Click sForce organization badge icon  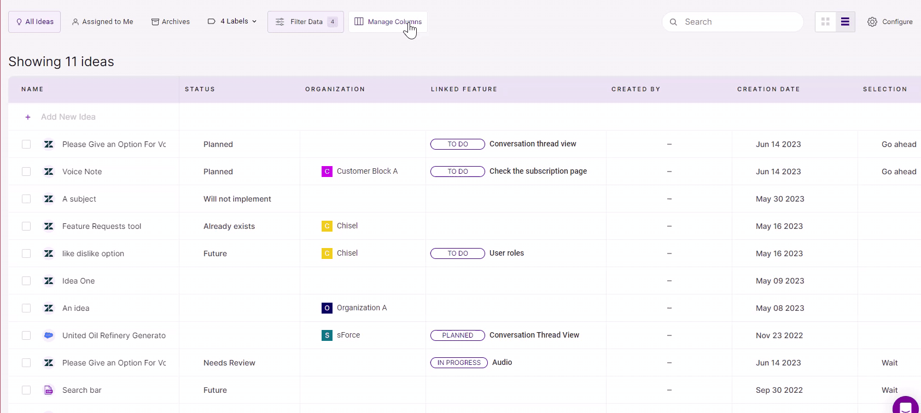(x=327, y=335)
